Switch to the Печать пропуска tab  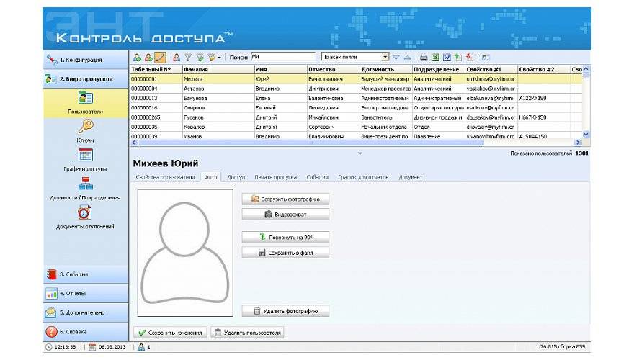[x=275, y=176]
